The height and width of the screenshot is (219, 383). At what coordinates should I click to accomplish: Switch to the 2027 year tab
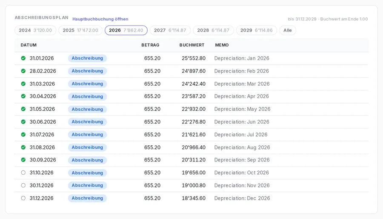coord(170,30)
